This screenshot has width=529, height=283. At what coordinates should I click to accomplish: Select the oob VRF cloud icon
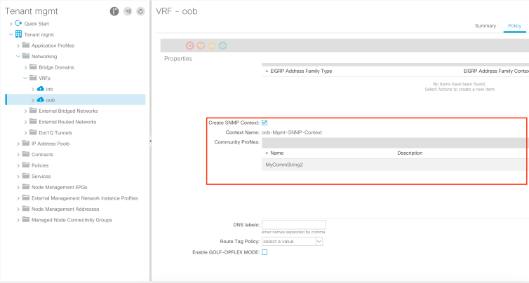[x=41, y=100]
